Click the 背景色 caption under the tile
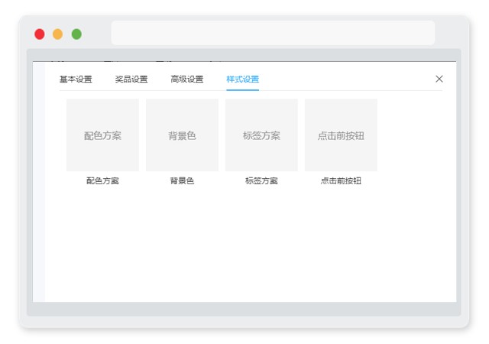Viewport: 489px width, 344px height. pyautogui.click(x=182, y=180)
